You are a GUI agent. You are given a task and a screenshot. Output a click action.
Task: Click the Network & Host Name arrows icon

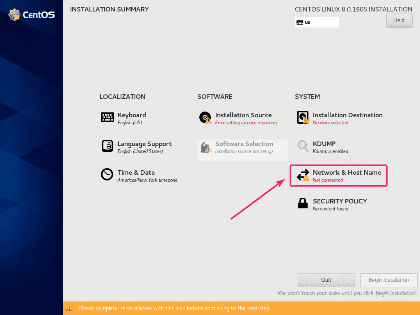(x=303, y=175)
